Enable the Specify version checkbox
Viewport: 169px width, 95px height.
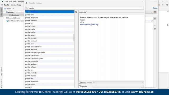click(x=80, y=83)
